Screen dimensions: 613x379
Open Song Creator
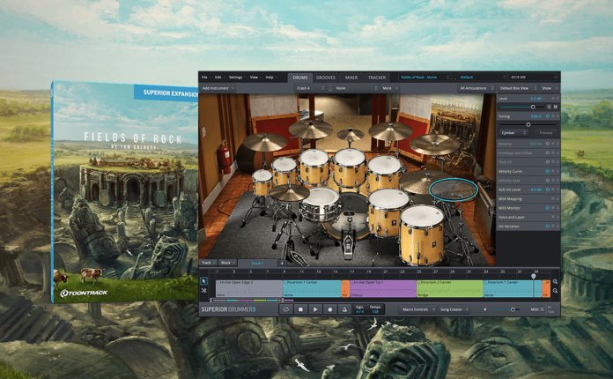(453, 309)
